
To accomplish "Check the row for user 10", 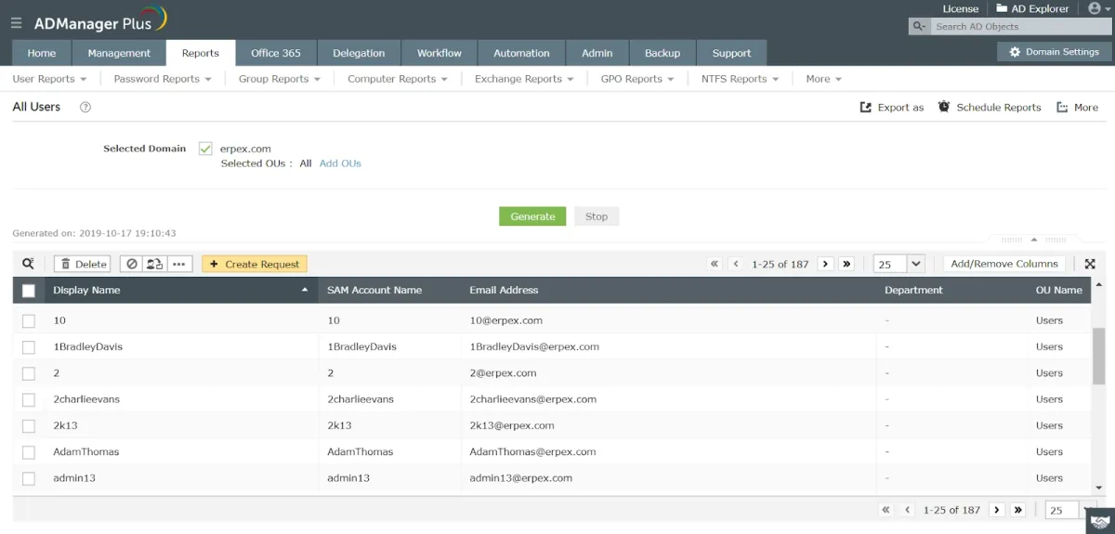I will (x=29, y=320).
